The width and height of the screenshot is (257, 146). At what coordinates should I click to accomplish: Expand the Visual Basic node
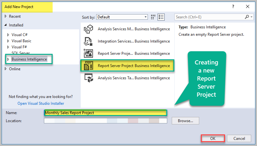(x=8, y=41)
